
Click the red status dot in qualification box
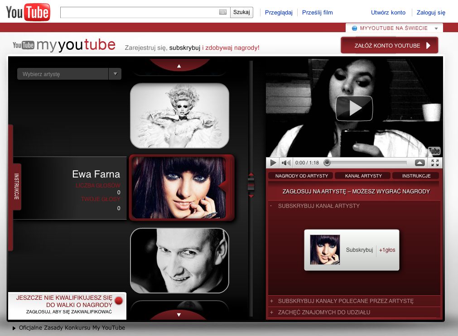[x=119, y=301]
